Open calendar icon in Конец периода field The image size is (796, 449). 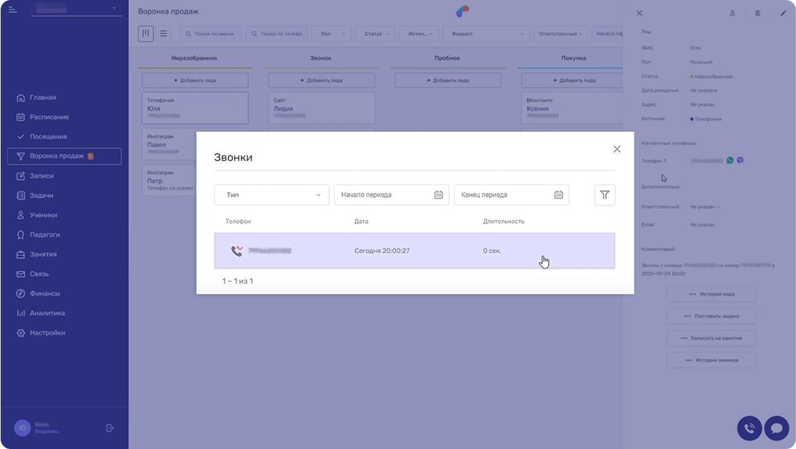[558, 195]
